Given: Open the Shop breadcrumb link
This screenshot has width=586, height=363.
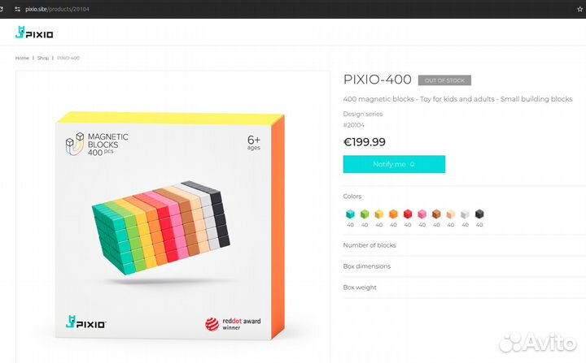Looking at the screenshot, I should (x=43, y=58).
